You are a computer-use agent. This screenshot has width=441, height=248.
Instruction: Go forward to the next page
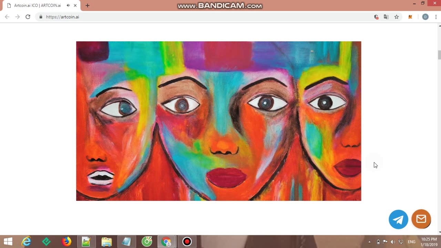18,17
